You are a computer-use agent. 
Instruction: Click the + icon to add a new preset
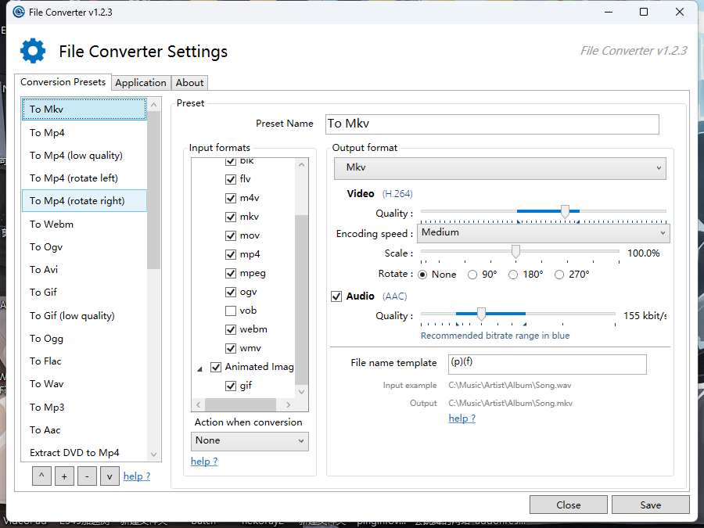click(63, 476)
